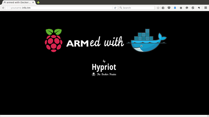
Task: Open the hamburger menu
Action: tap(206, 8)
